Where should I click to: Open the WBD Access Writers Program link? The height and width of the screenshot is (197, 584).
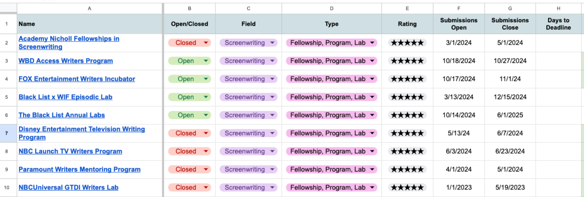pos(65,61)
